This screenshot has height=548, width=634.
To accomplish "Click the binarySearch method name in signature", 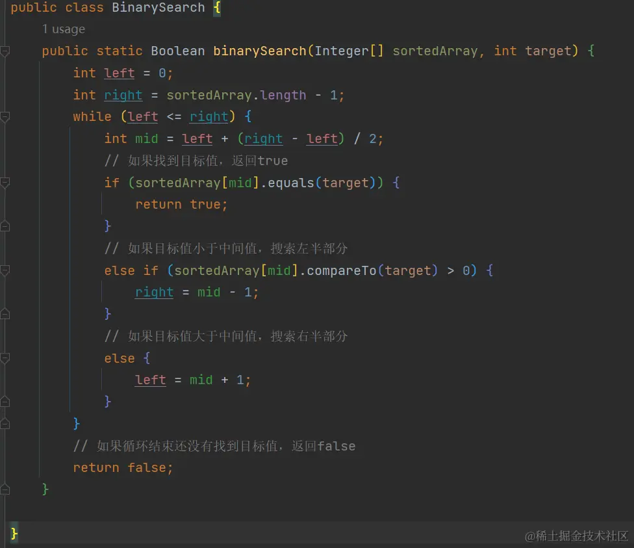I will (260, 51).
